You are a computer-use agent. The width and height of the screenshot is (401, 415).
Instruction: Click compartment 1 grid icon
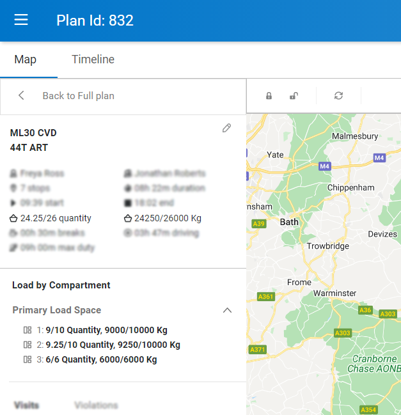(x=27, y=330)
